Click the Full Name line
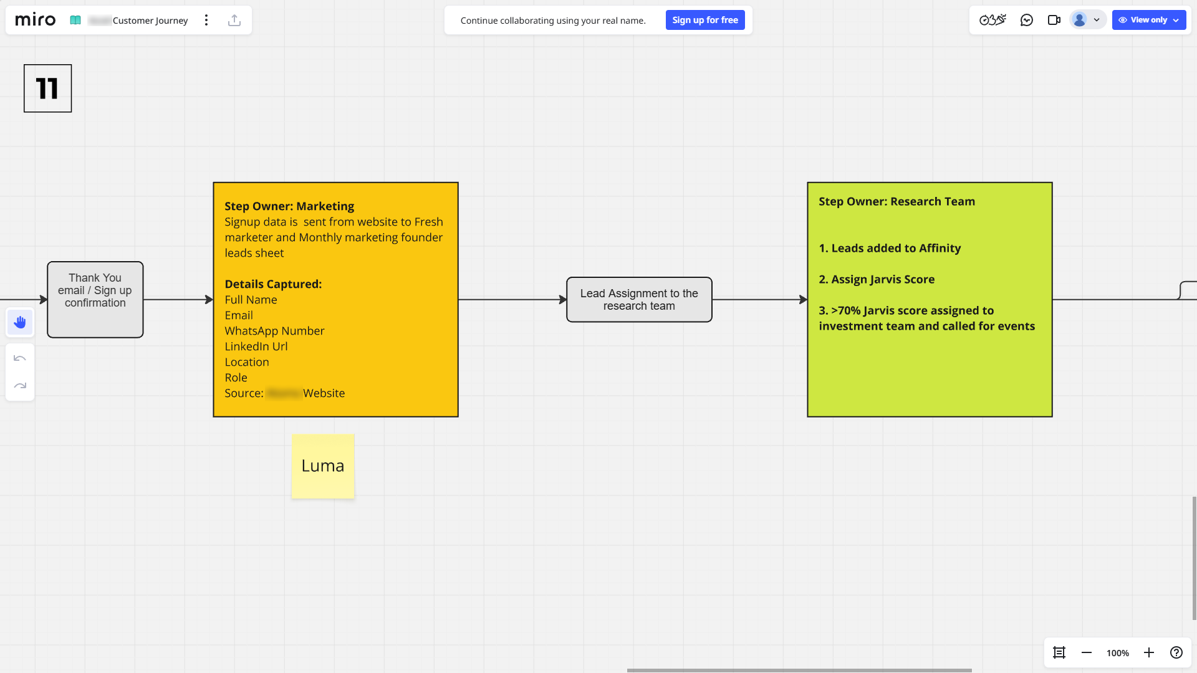 [251, 300]
